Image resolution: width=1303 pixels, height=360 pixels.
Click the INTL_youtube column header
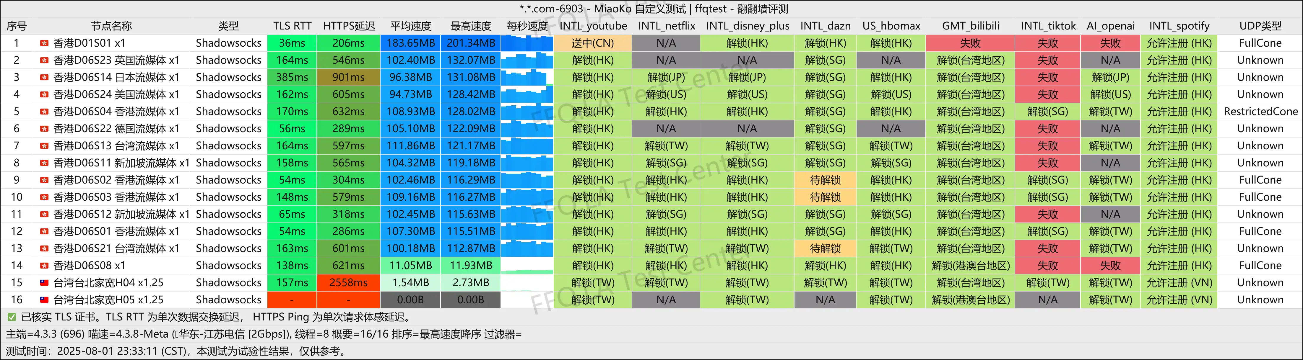coord(593,26)
